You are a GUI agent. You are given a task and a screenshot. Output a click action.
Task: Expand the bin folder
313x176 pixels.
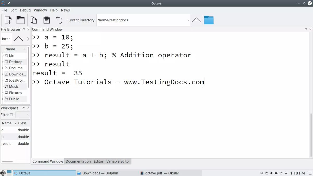(x=3, y=56)
